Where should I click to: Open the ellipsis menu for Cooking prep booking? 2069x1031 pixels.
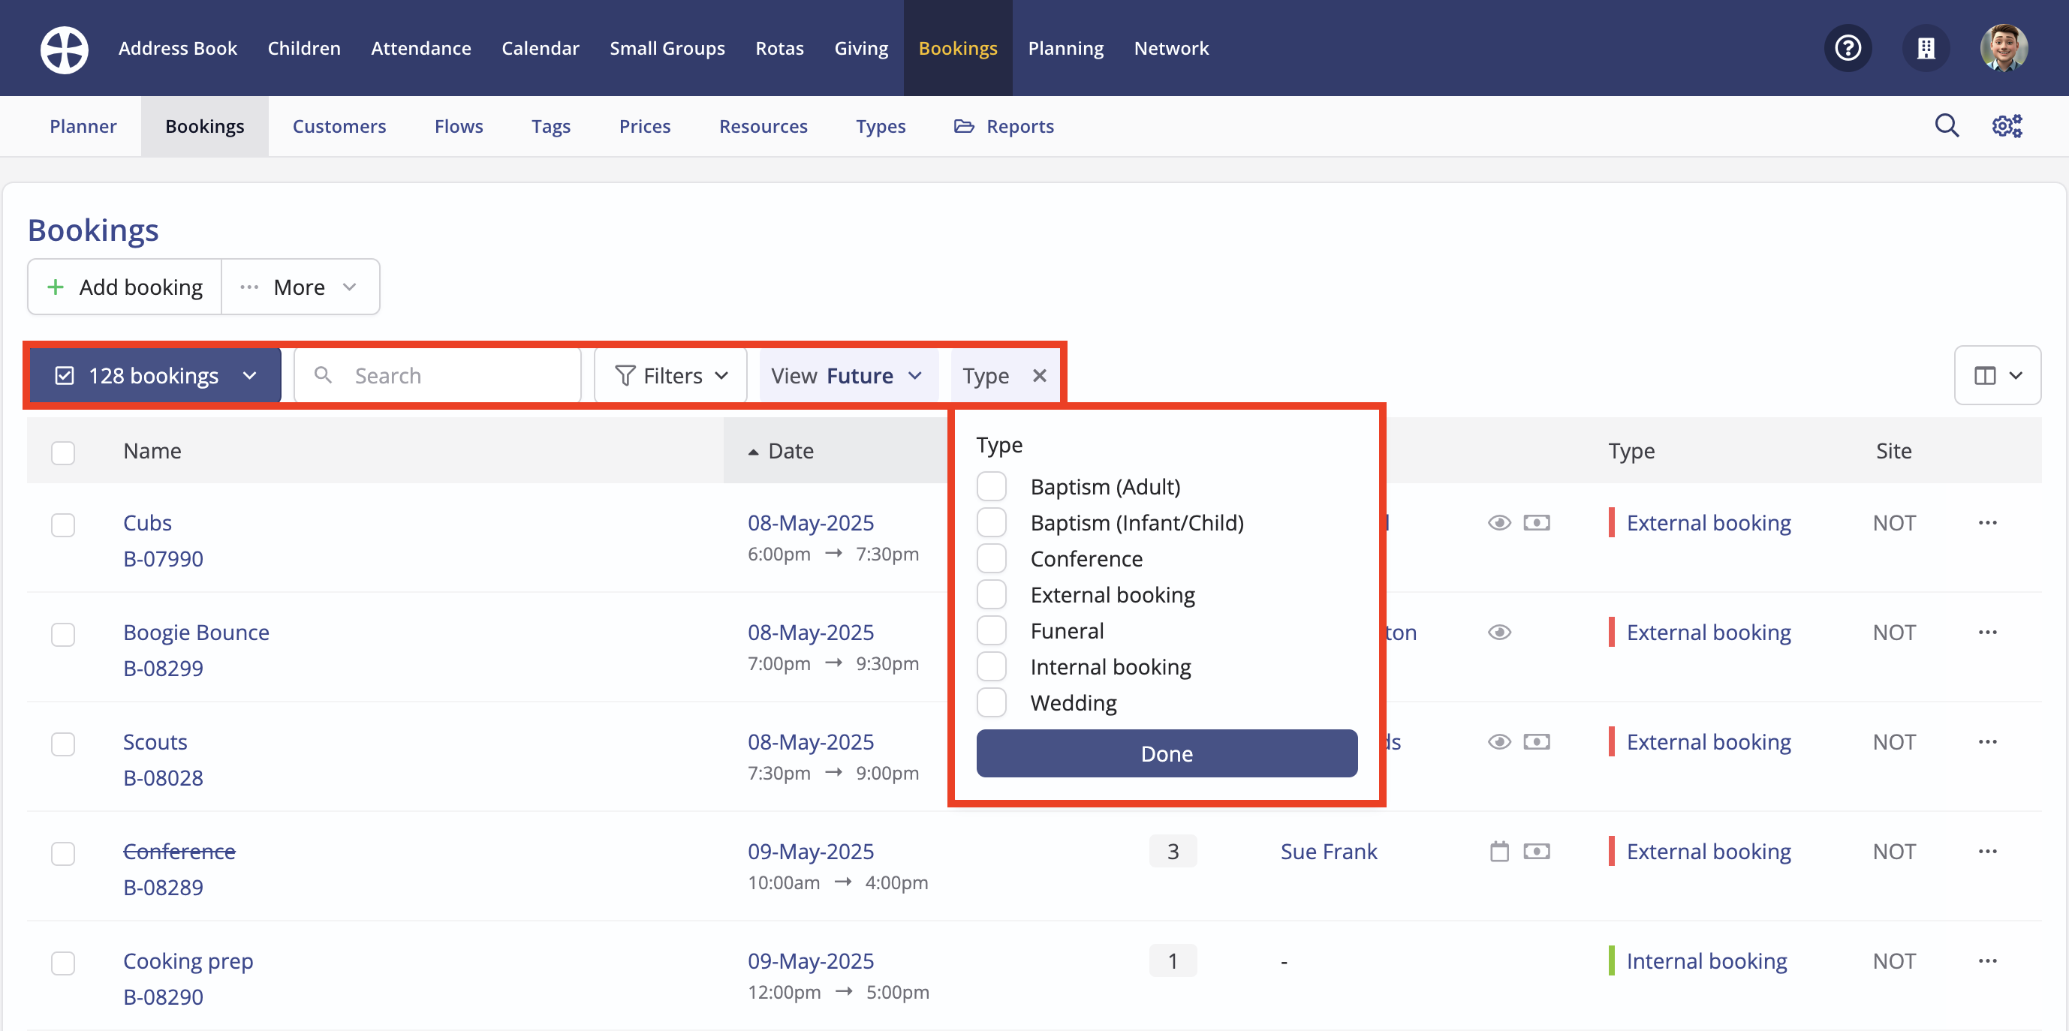tap(1987, 961)
